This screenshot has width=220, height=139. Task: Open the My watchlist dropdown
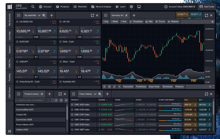coord(39,15)
